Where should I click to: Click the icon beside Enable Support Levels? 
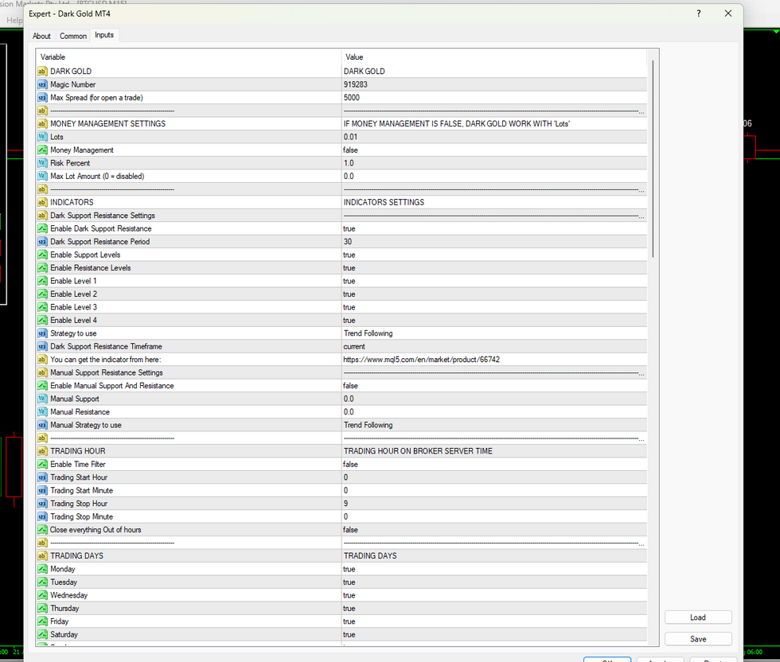(x=42, y=255)
